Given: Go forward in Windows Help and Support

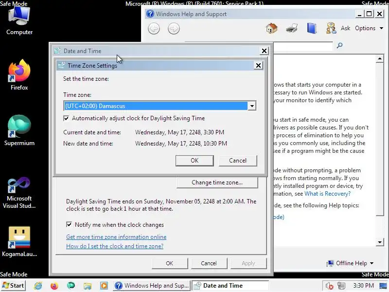Looking at the screenshot, I should (174, 29).
